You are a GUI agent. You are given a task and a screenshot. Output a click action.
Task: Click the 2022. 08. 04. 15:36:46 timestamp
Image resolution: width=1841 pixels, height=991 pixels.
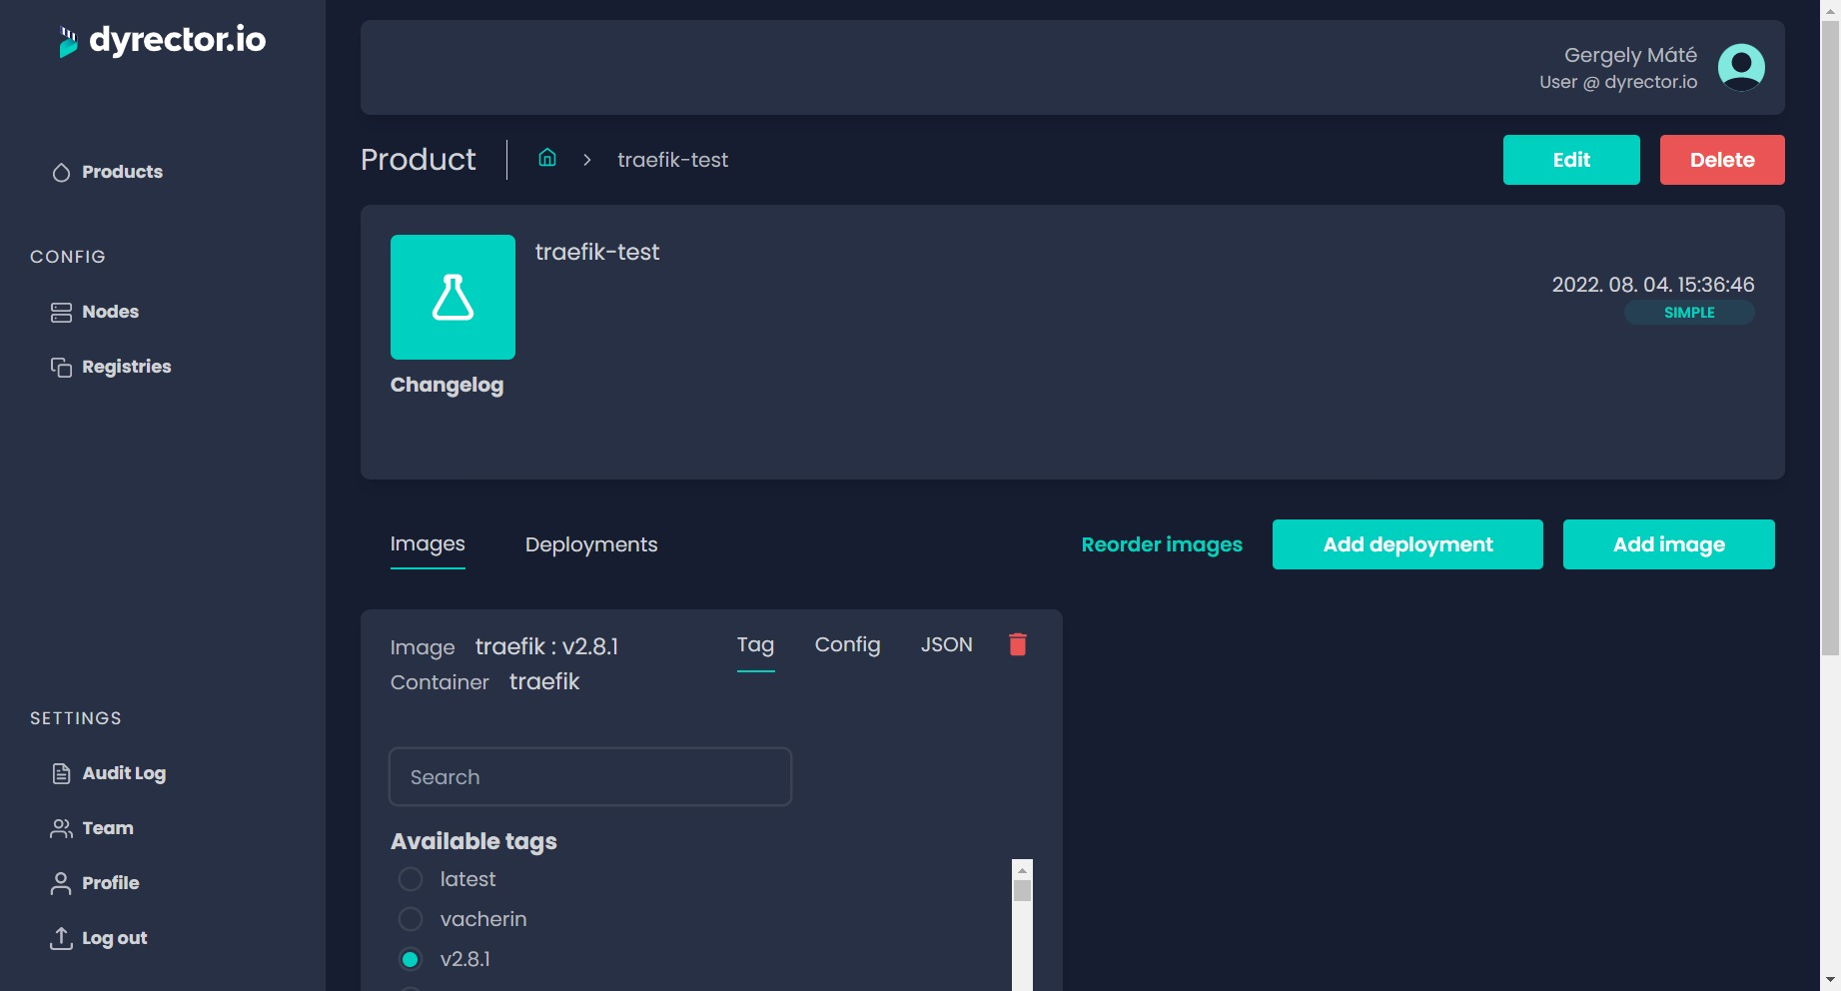1652,285
